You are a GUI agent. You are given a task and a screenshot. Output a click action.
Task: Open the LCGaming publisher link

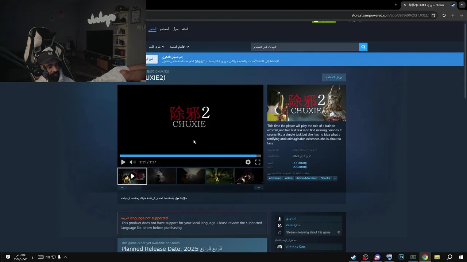[300, 167]
